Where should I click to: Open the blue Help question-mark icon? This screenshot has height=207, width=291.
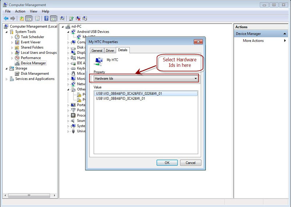47,19
